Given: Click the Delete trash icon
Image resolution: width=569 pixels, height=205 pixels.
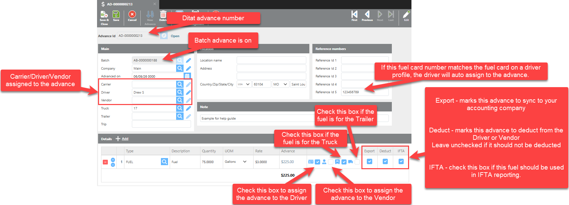Looking at the screenshot, I should point(163,14).
